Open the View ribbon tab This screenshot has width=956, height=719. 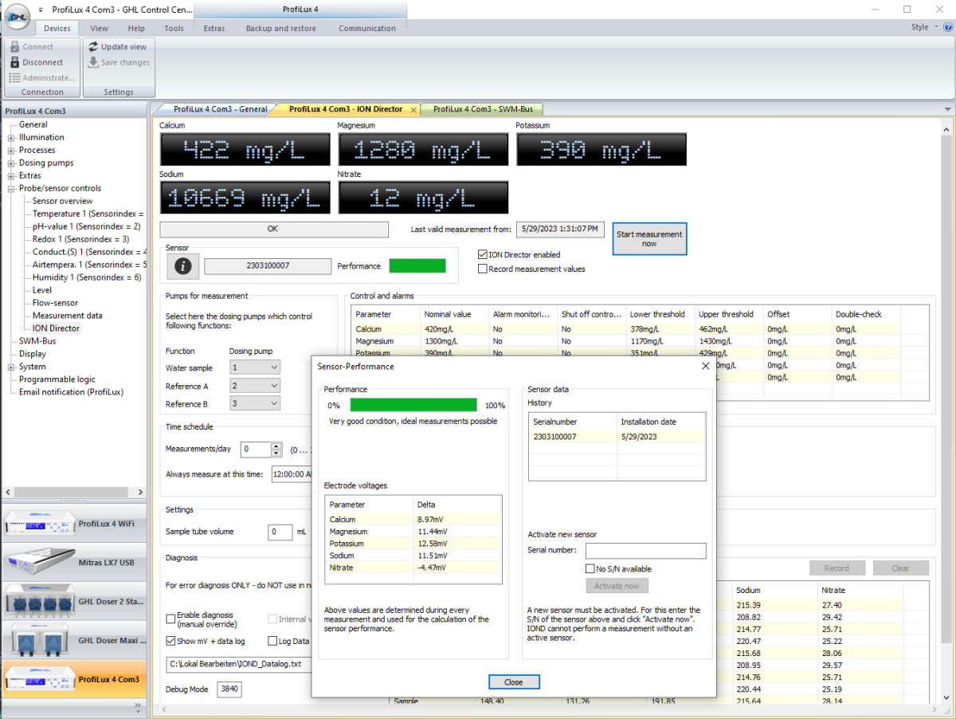100,28
